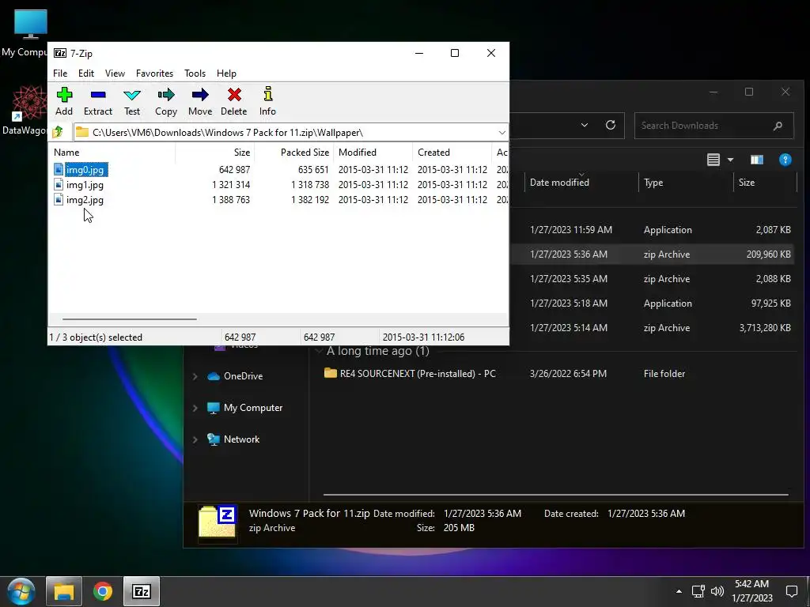Click the img1.jpg file icon

[x=59, y=184]
